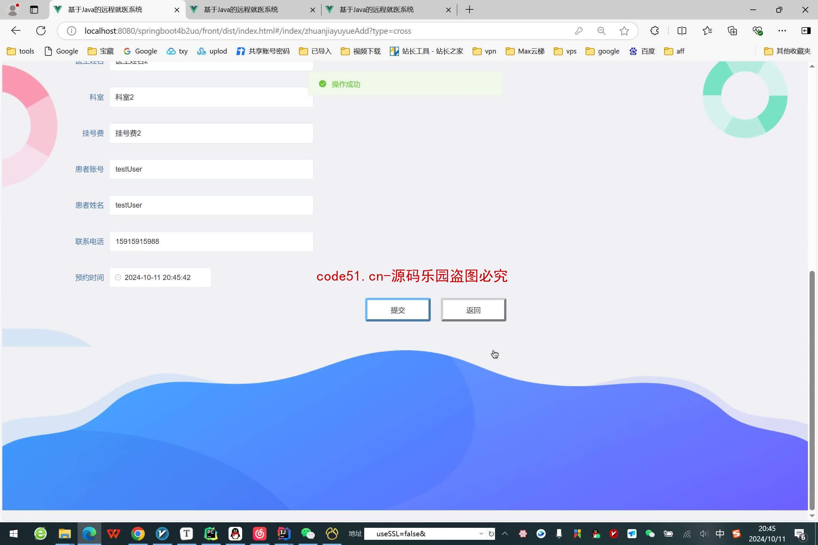Open the 宝藏 bookmark folder
Viewport: 818px width, 545px height.
coord(101,51)
